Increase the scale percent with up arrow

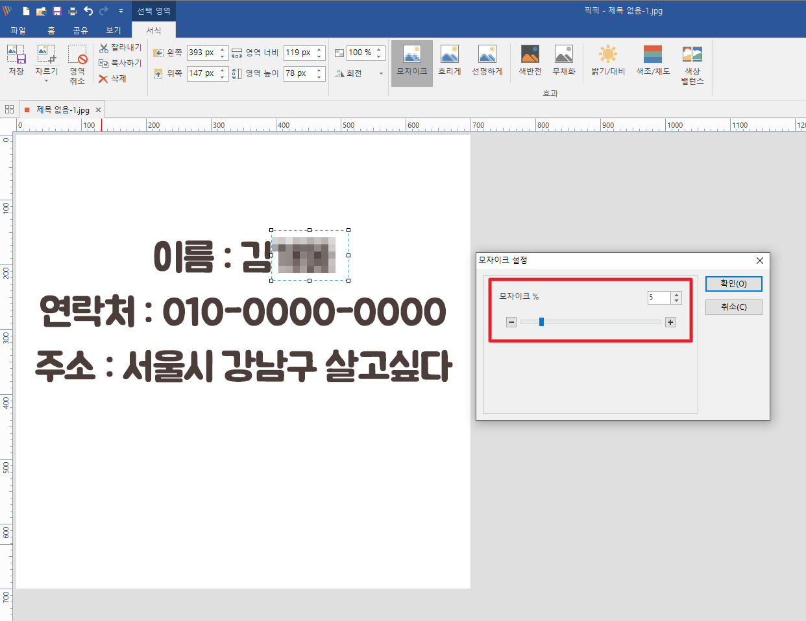(379, 49)
